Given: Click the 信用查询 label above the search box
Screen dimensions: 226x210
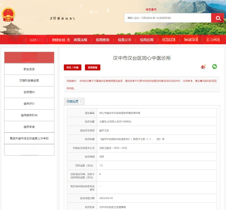Looking at the screenshot, I should (151, 10).
